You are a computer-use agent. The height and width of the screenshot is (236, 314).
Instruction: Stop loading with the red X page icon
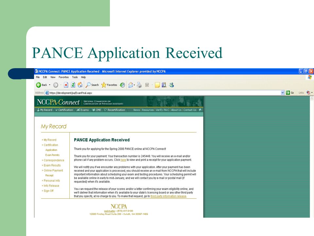click(66, 85)
